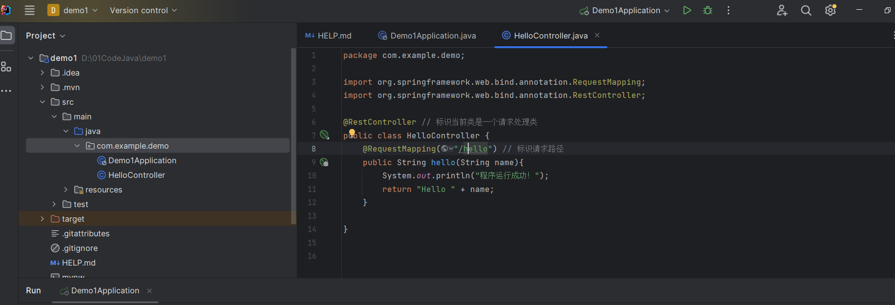
Task: Open Code With Me user icon
Action: (782, 10)
